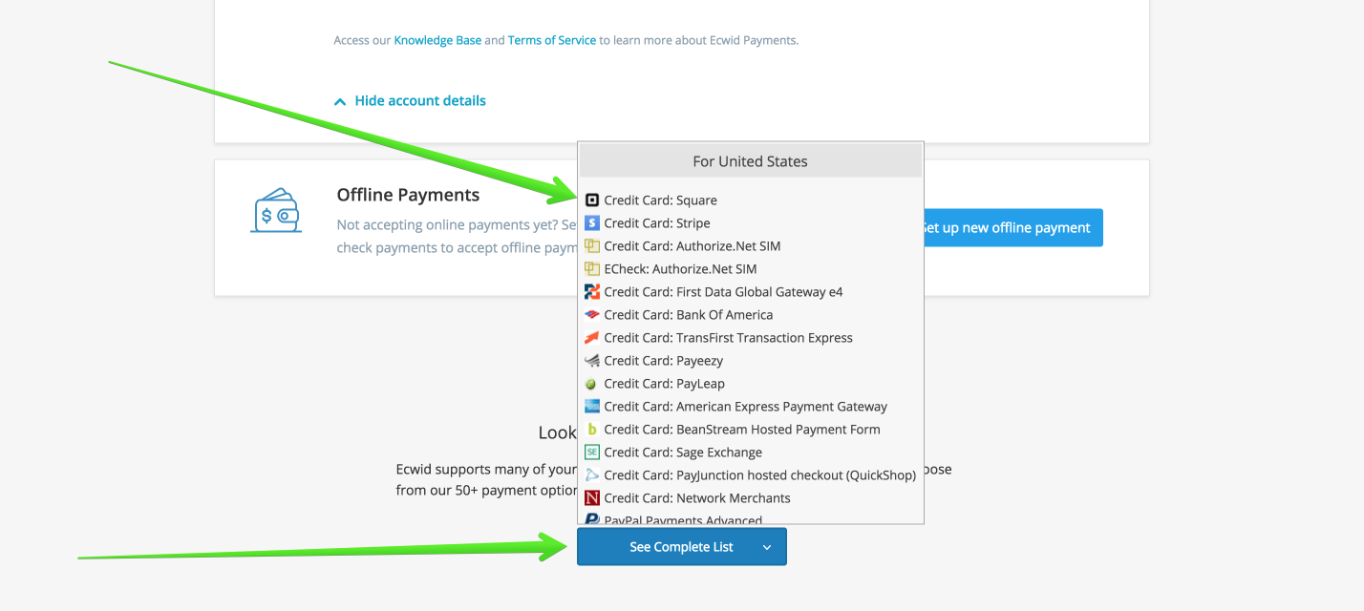
Task: Open the See Complete List dropdown
Action: coord(682,547)
